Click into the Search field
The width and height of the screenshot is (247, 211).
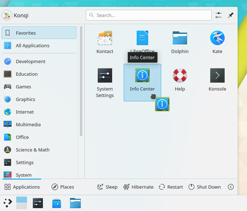point(149,15)
